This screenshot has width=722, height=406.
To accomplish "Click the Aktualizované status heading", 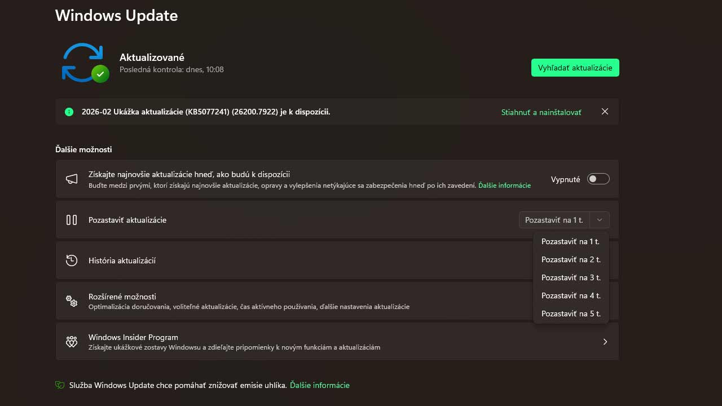I will click(x=152, y=57).
